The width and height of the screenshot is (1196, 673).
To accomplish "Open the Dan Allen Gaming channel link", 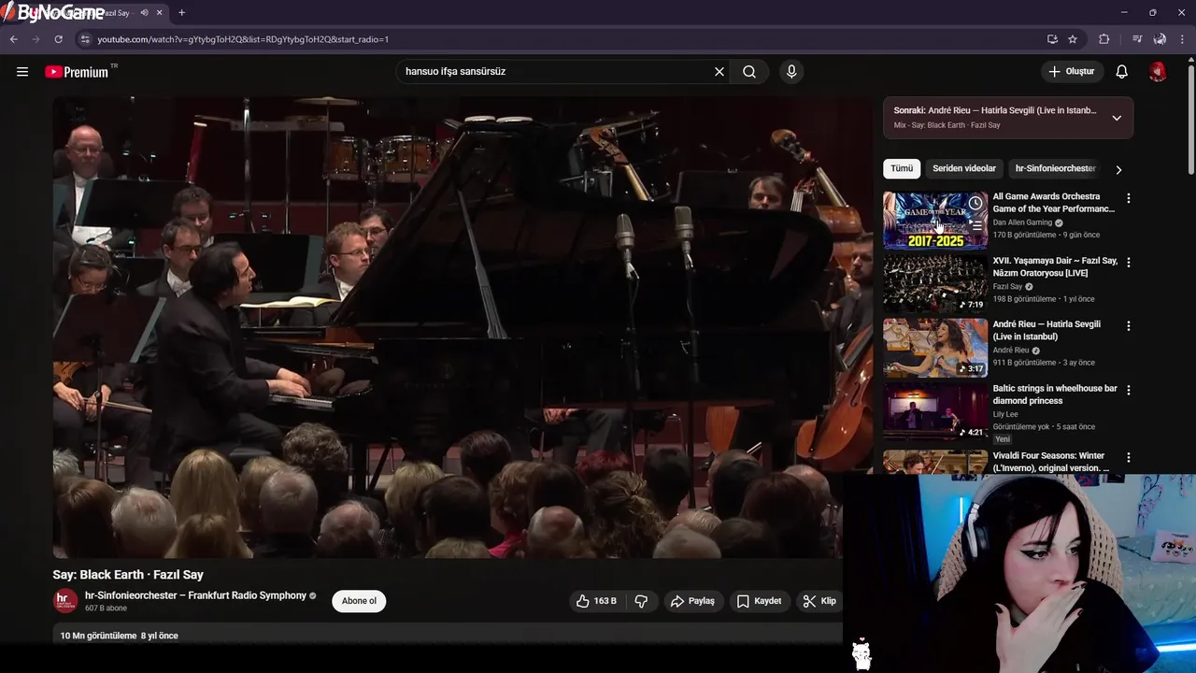I will (x=1022, y=222).
